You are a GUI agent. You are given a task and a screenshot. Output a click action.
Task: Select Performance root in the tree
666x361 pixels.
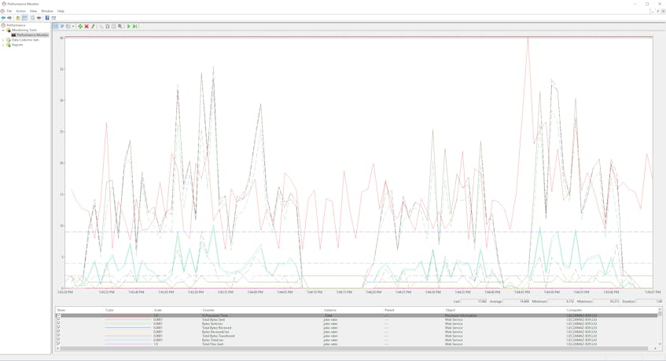[16, 25]
